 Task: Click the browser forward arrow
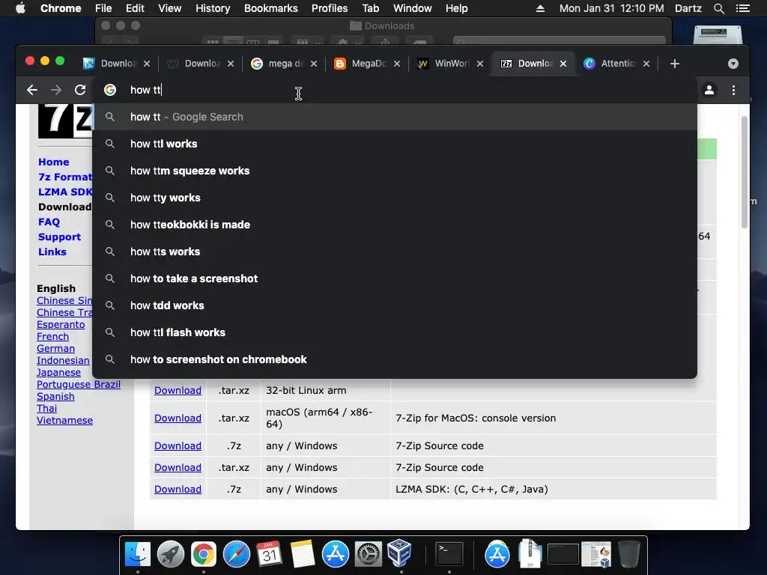[x=56, y=90]
